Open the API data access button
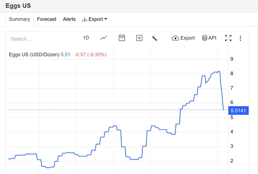Screen dimensions: 258x174 (209, 38)
